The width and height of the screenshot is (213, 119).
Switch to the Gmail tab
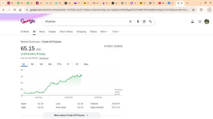coord(96,3)
